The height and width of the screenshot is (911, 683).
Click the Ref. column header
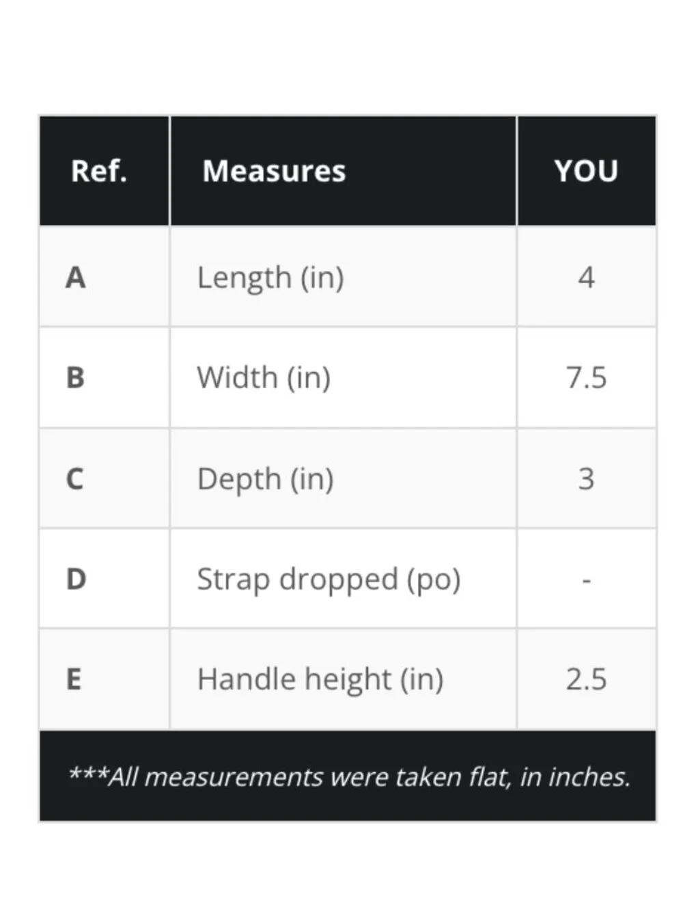(99, 171)
